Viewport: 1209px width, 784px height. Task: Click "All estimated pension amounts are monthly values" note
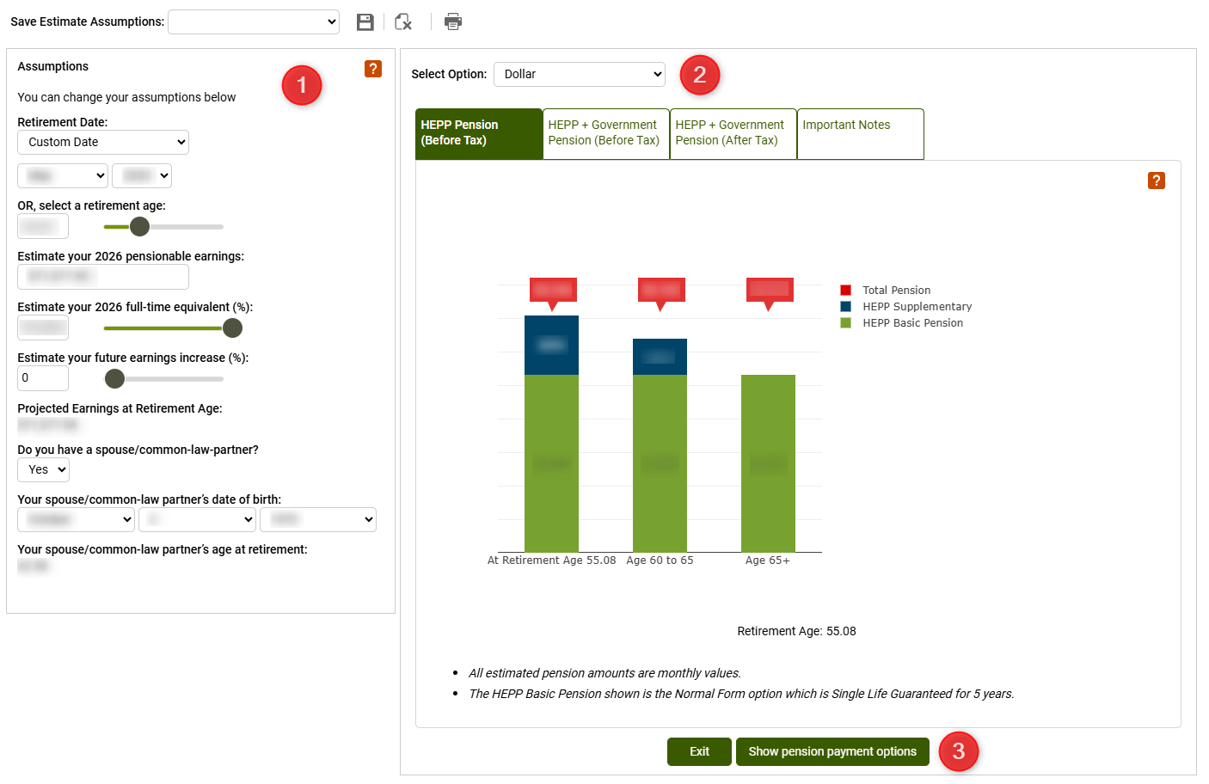[605, 674]
